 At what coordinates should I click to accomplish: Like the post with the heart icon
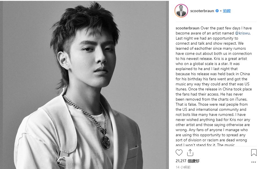[179, 153]
